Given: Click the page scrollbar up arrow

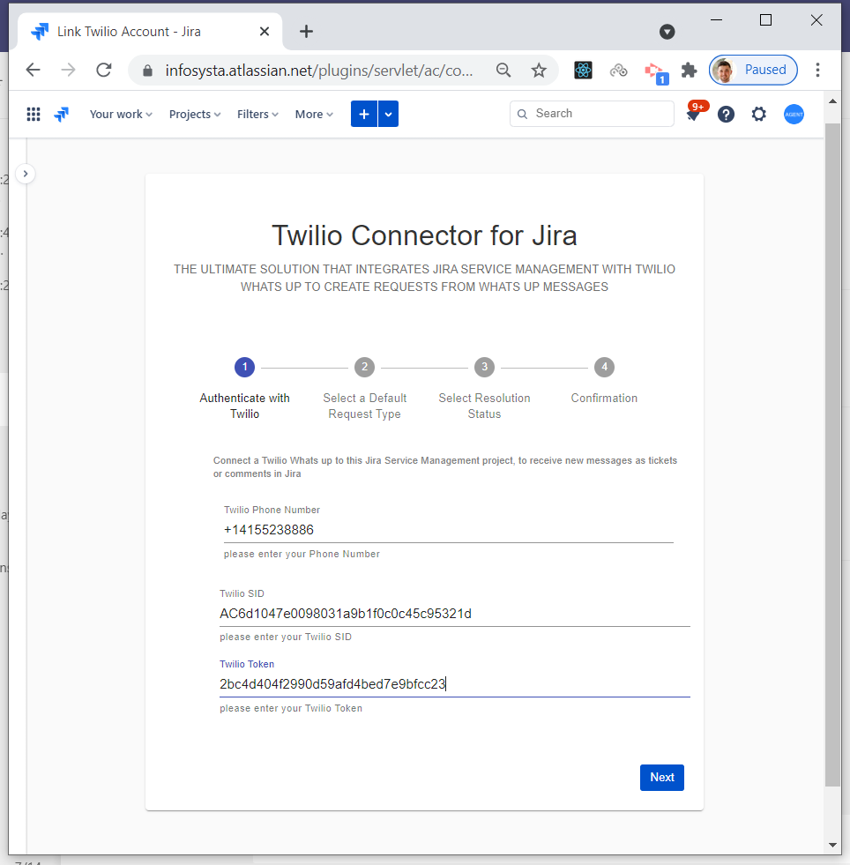Looking at the screenshot, I should (832, 101).
